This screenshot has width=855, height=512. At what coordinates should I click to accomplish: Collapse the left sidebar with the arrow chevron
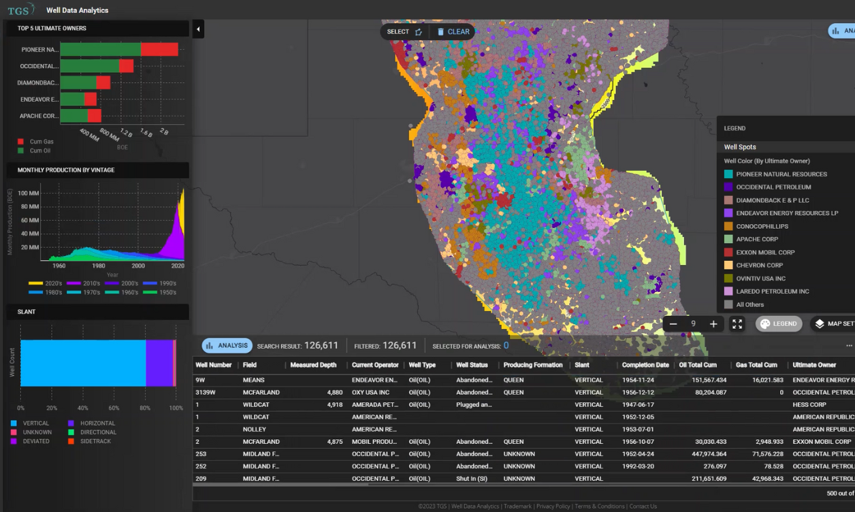click(x=198, y=29)
